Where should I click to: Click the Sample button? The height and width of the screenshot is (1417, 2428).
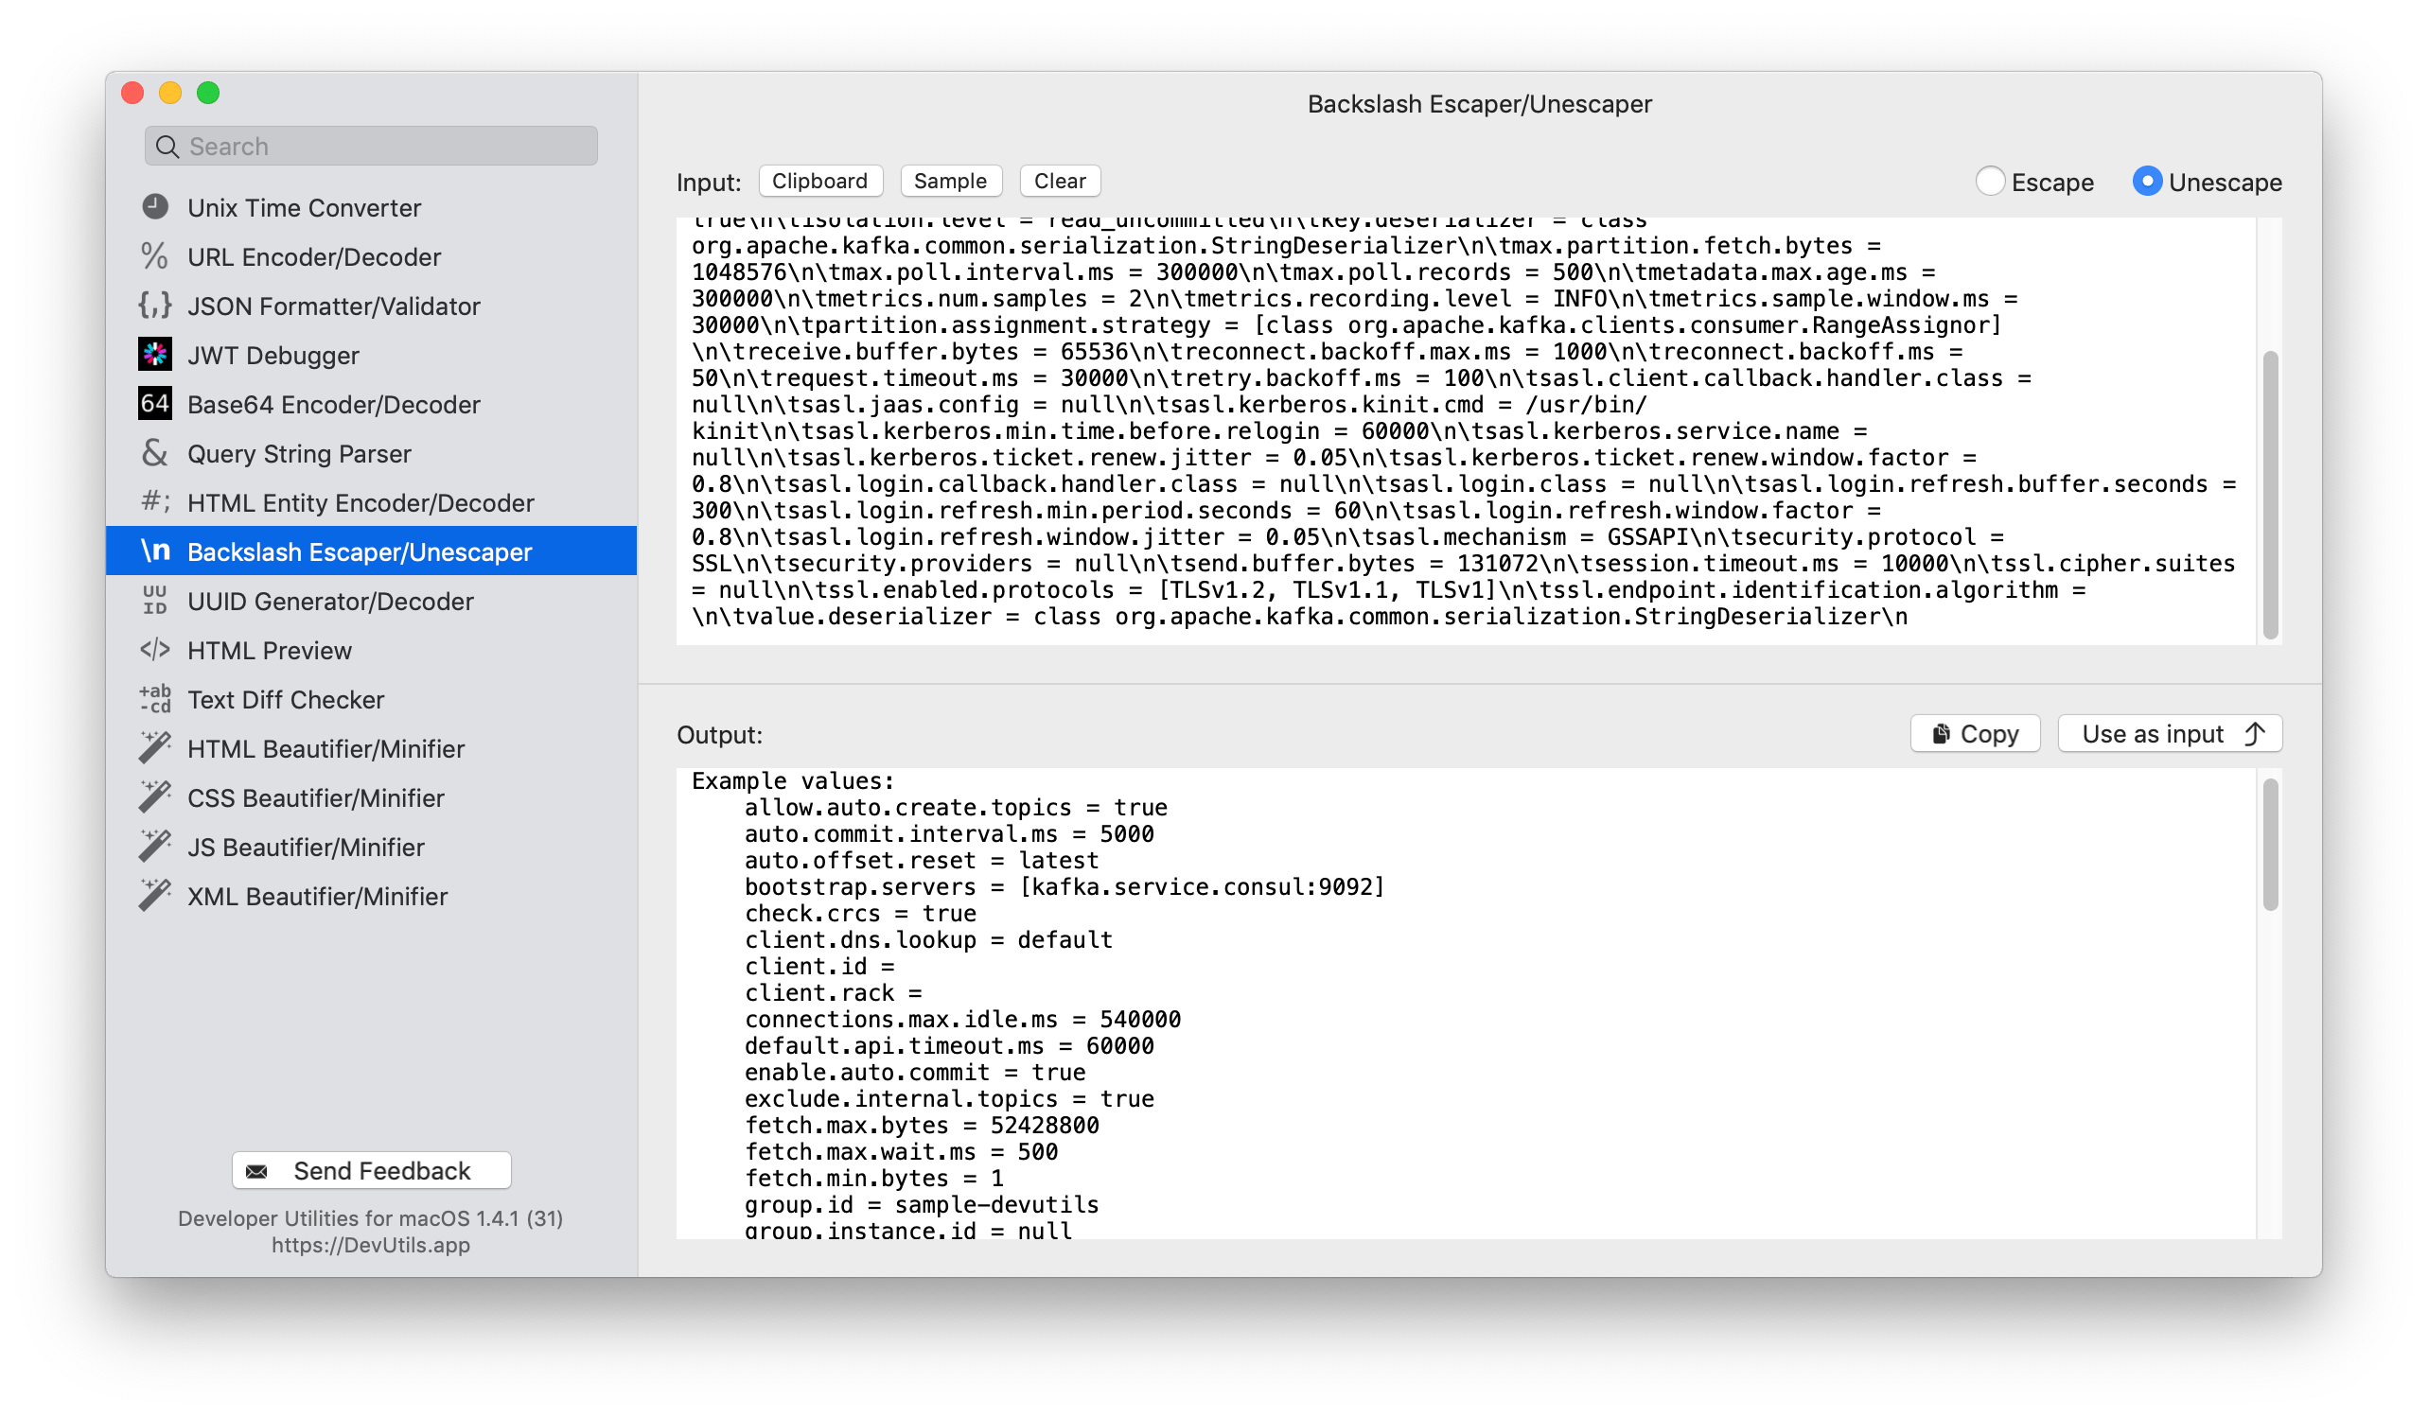[950, 181]
